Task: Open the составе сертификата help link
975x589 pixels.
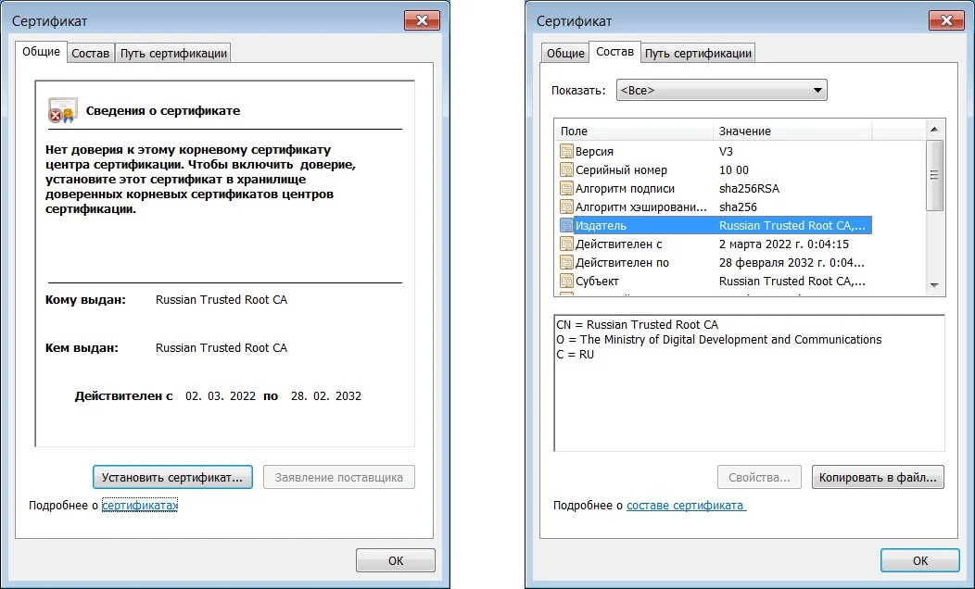Action: tap(686, 505)
